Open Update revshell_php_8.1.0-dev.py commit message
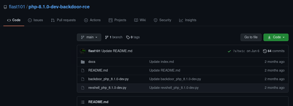Viewport: 293px width, 106px height. click(x=174, y=88)
